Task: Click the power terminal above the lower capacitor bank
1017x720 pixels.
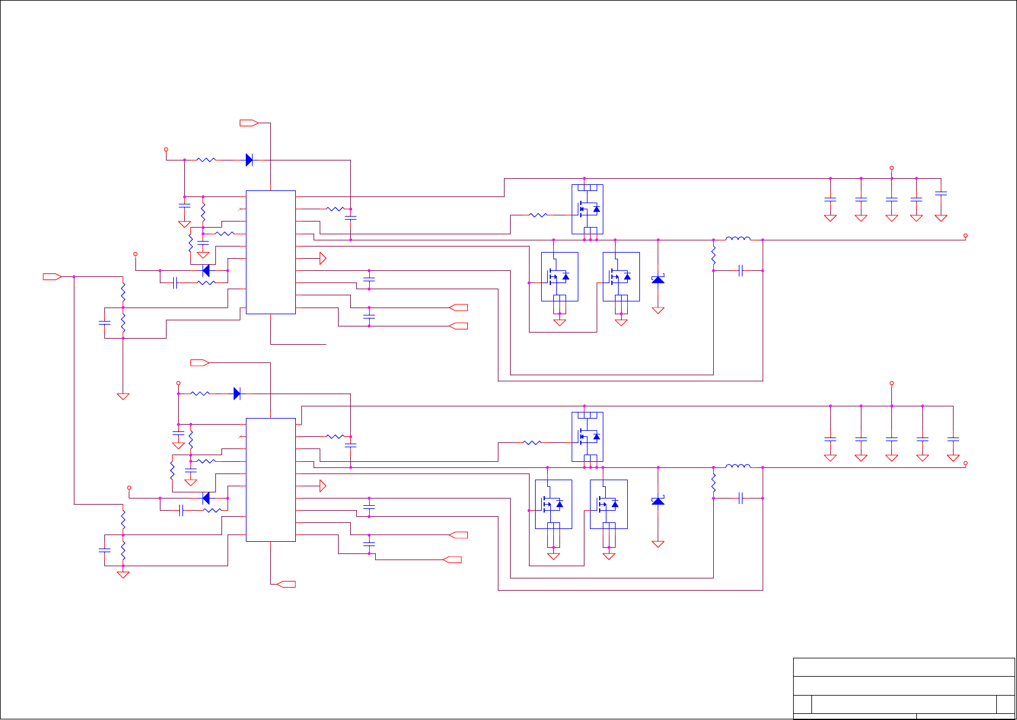Action: click(891, 383)
